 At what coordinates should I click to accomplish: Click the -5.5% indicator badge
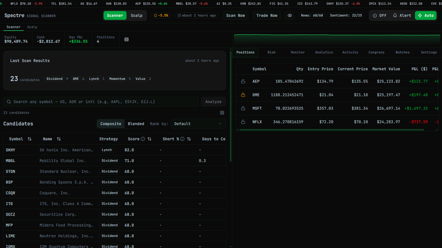click(x=161, y=15)
